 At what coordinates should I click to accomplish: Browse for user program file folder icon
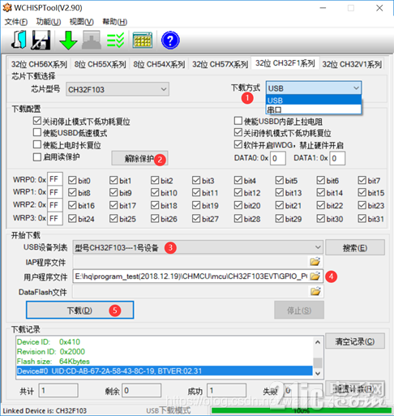tap(315, 276)
